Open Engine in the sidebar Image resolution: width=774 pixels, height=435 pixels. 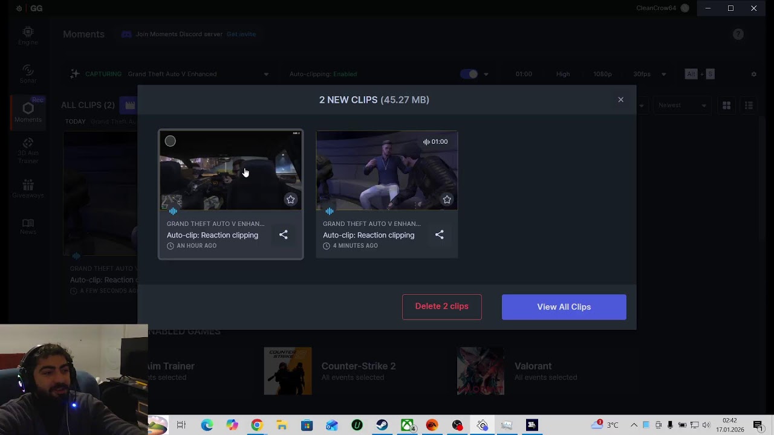click(28, 36)
